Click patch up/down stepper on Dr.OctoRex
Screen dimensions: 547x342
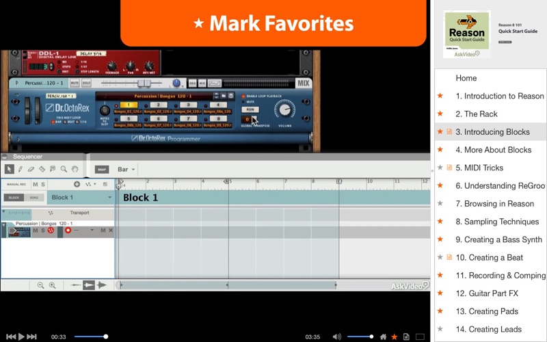(216, 96)
